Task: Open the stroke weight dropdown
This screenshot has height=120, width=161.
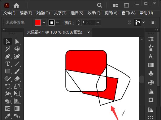Action: coord(98,22)
